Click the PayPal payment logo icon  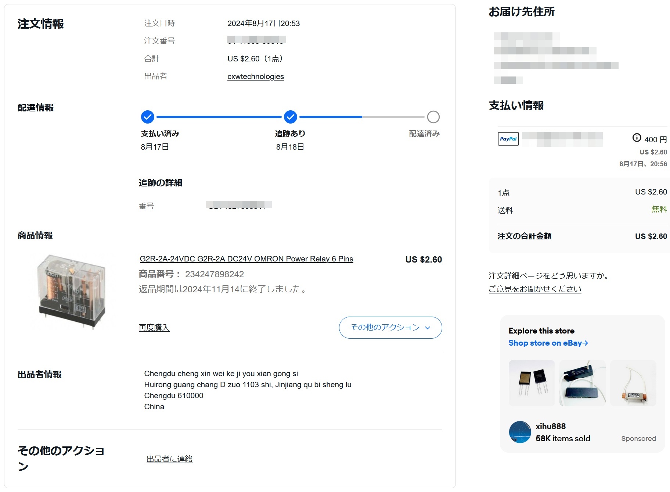pyautogui.click(x=508, y=139)
